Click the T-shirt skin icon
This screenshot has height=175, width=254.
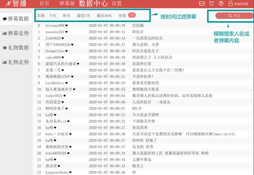coord(211,4)
